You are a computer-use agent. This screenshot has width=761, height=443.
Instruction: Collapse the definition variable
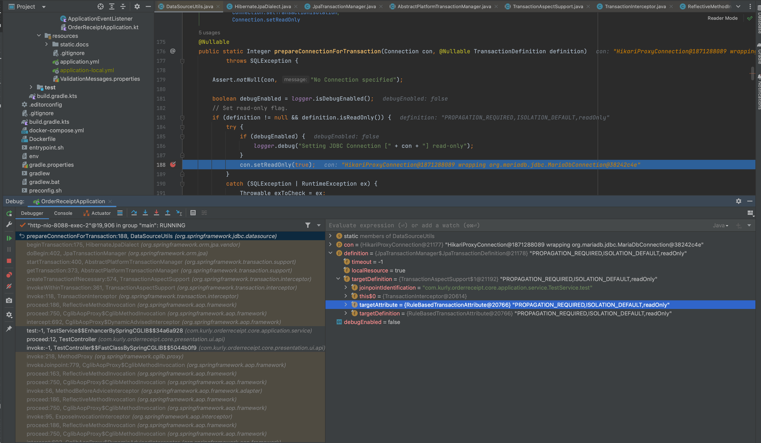(x=330, y=253)
